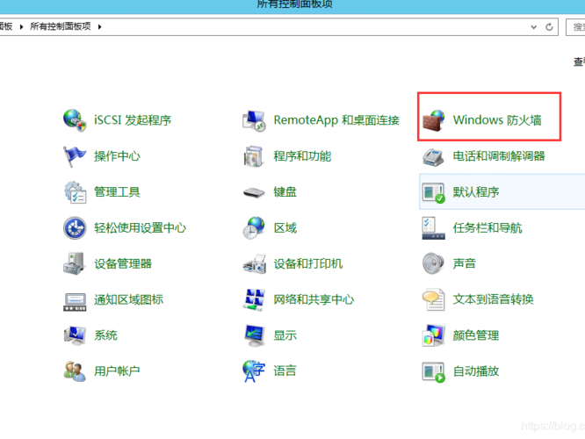Open the 轻松使用设置中心 text link
This screenshot has height=439, width=585.
pyautogui.click(x=140, y=228)
